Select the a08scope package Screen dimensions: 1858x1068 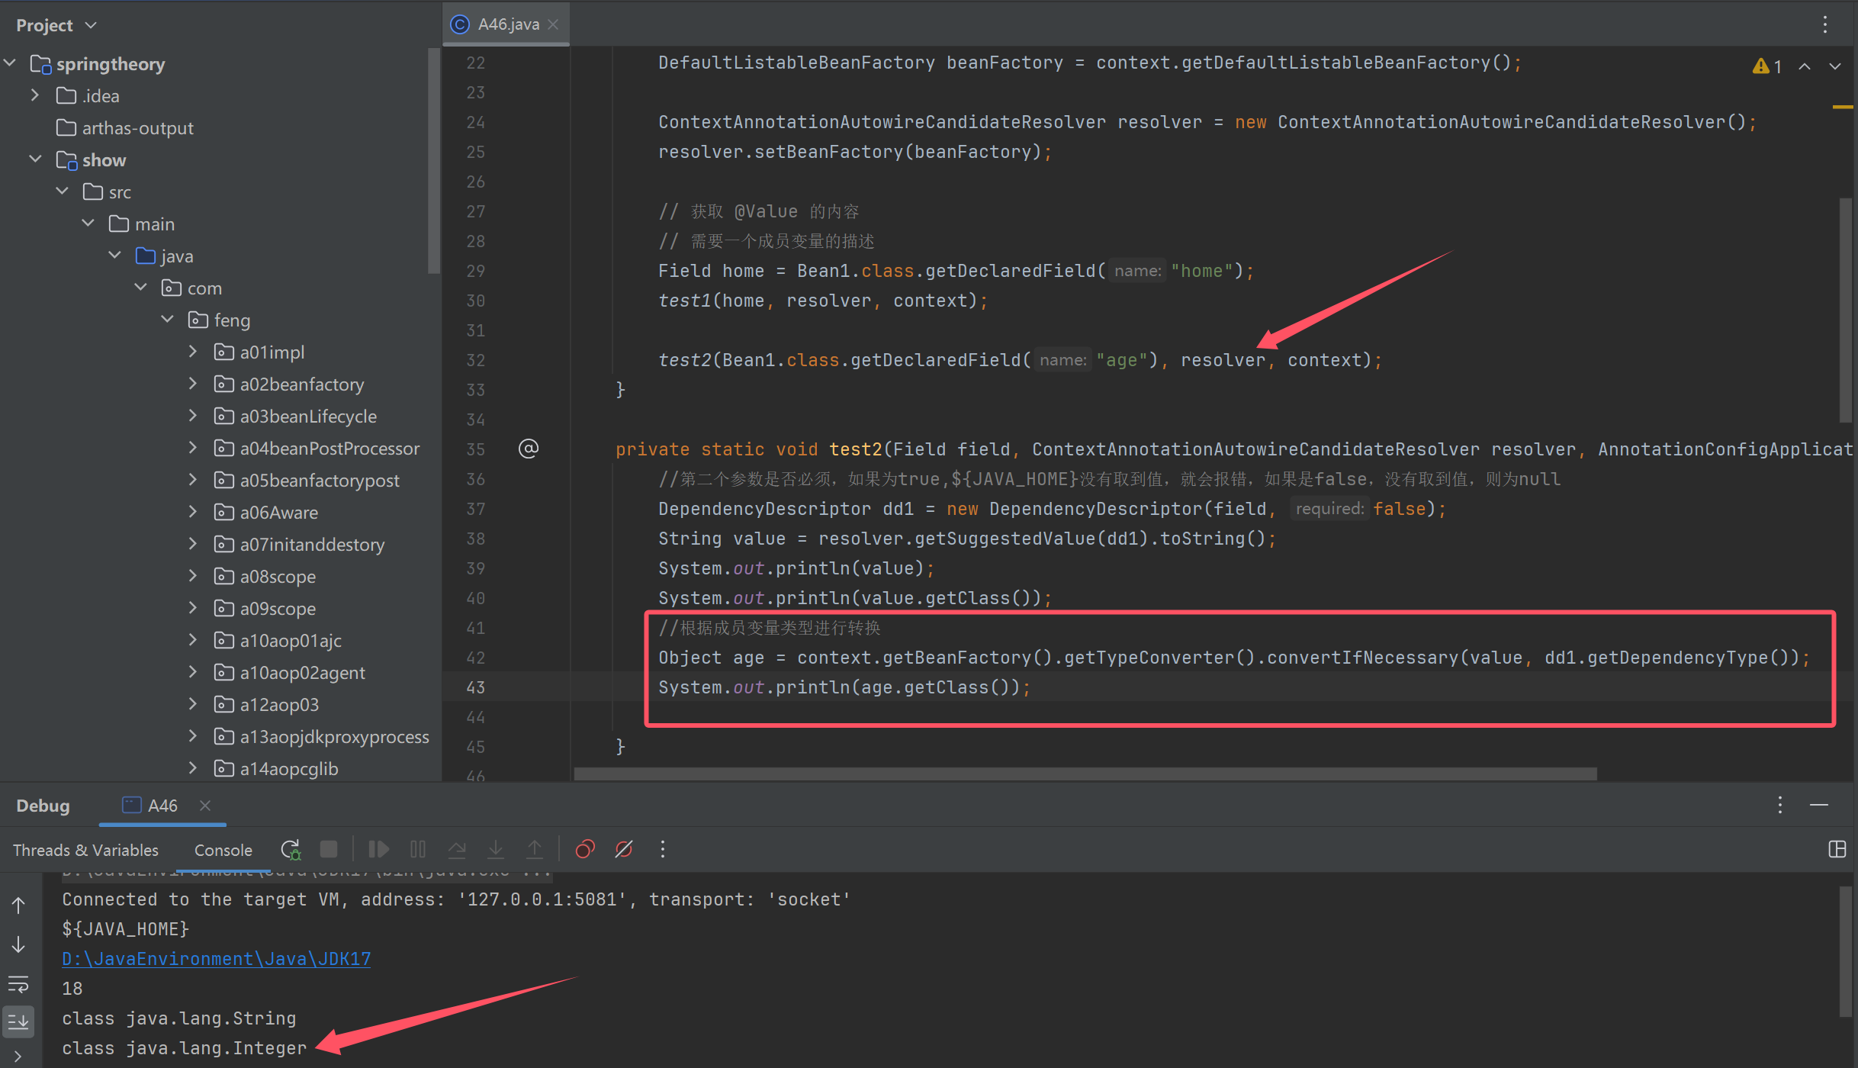(278, 576)
